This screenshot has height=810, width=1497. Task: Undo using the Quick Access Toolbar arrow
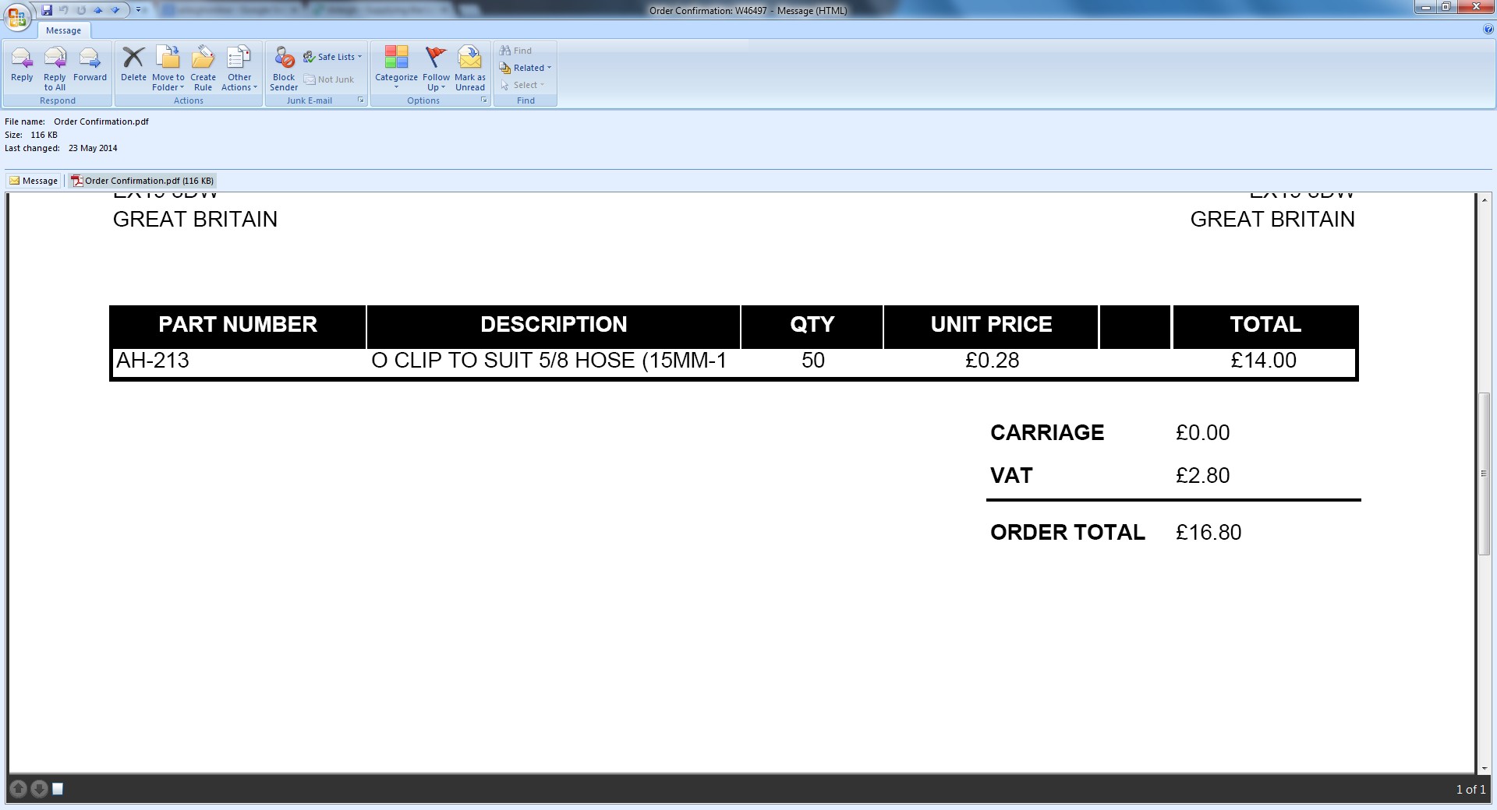pyautogui.click(x=64, y=10)
